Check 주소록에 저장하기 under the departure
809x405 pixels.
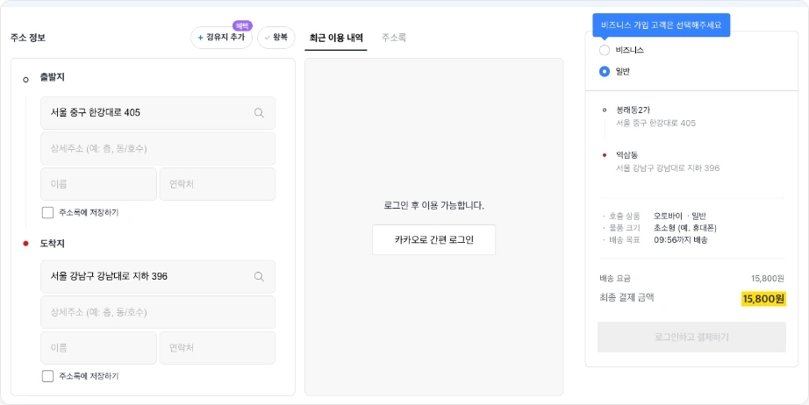(x=47, y=212)
